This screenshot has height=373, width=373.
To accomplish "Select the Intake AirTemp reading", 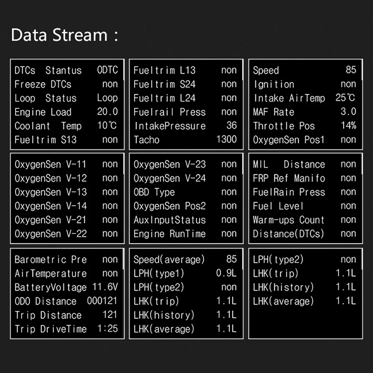I will [304, 98].
